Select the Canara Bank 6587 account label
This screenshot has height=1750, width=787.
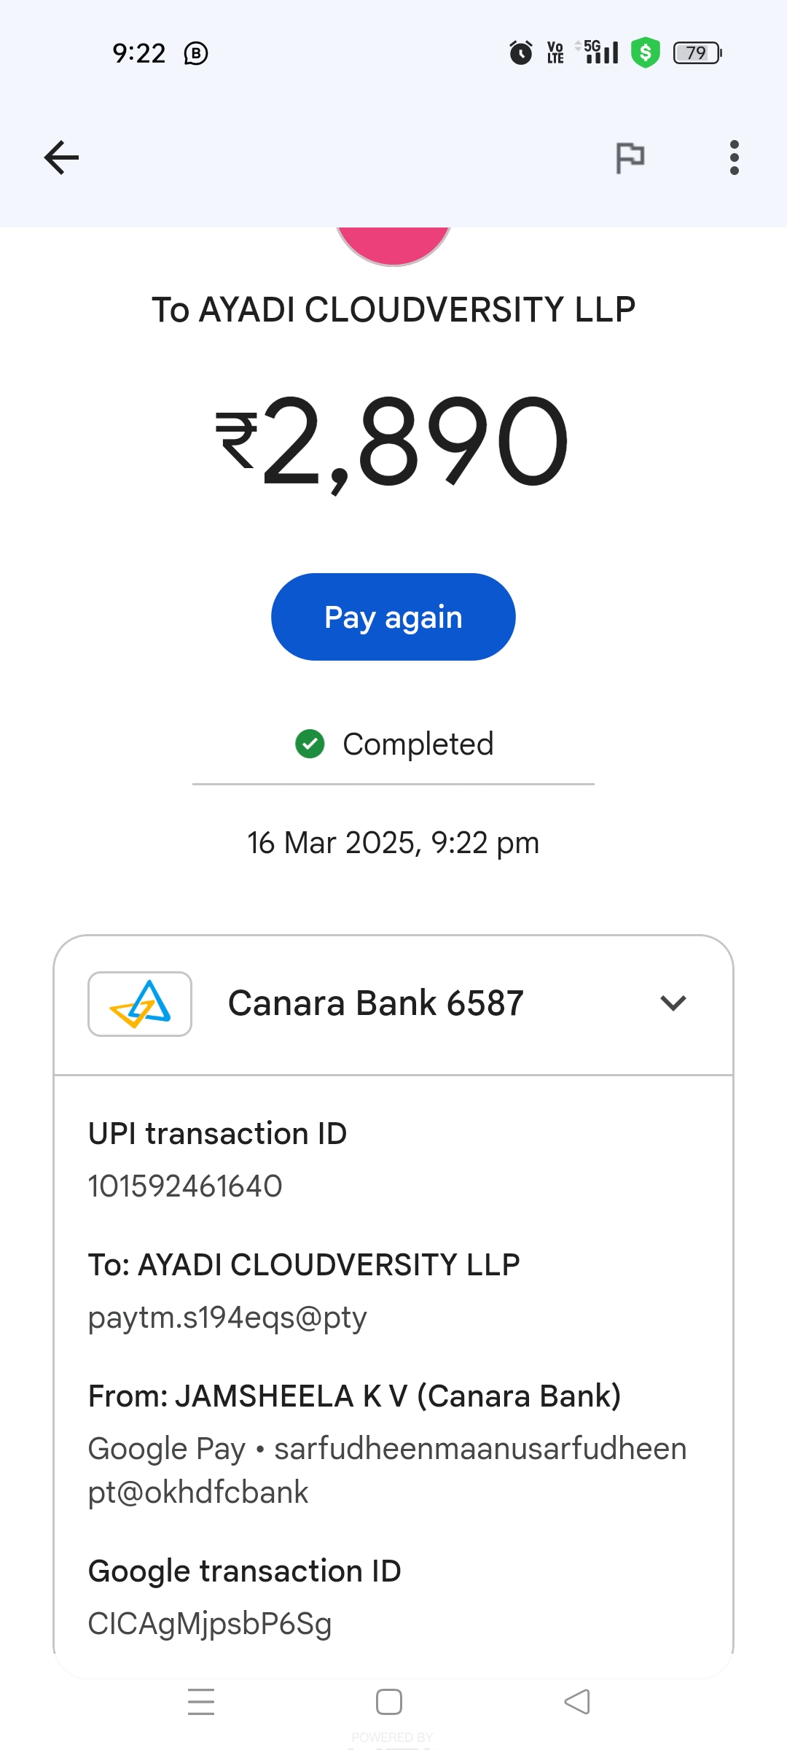(376, 1003)
